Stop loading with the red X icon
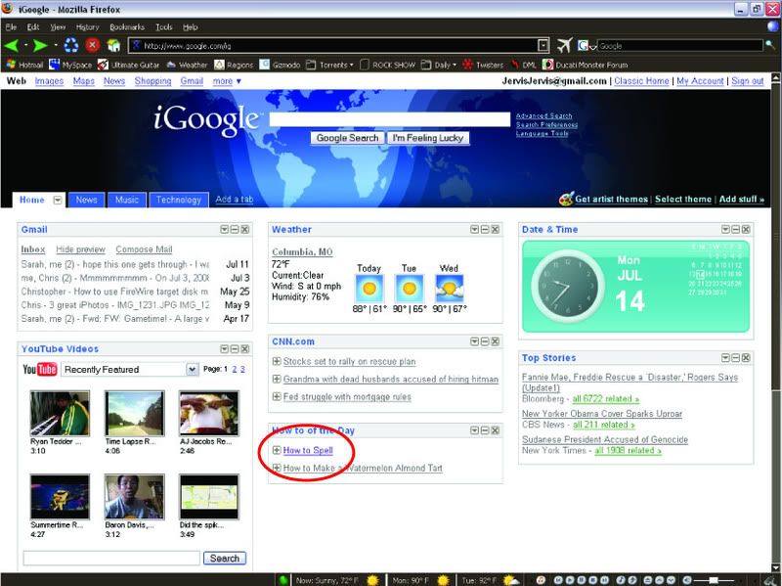Screen dimensions: 782x586 [x=92, y=45]
